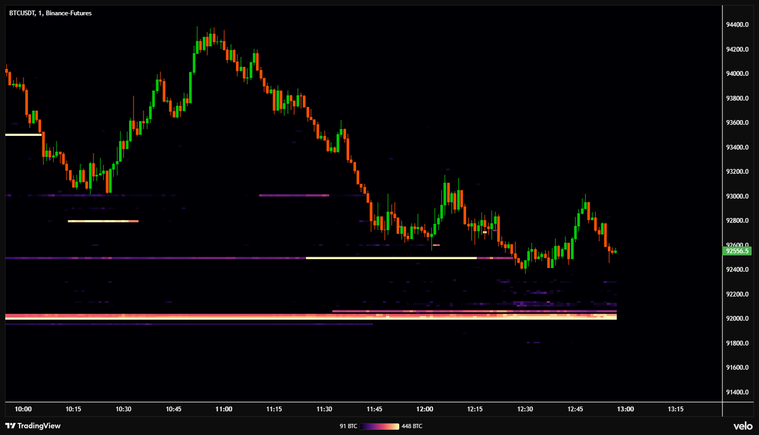Click the 94200.0 price axis label
This screenshot has height=435, width=759.
[739, 49]
